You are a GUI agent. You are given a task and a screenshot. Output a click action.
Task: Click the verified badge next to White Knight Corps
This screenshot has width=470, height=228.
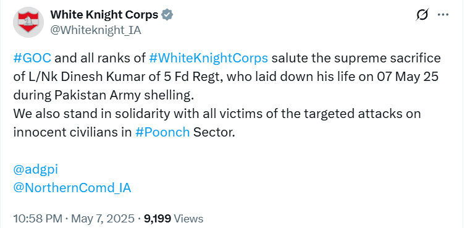167,14
